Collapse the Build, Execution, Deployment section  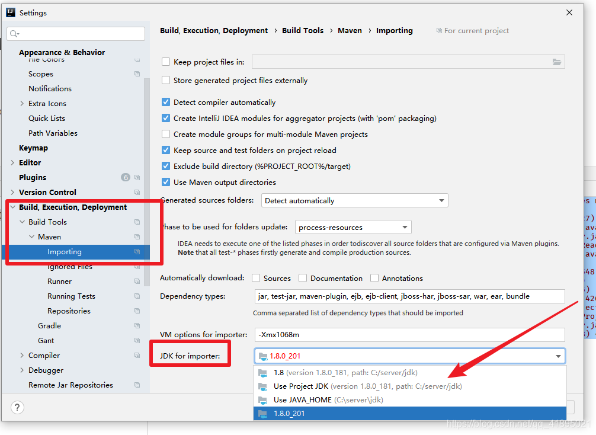tap(12, 207)
